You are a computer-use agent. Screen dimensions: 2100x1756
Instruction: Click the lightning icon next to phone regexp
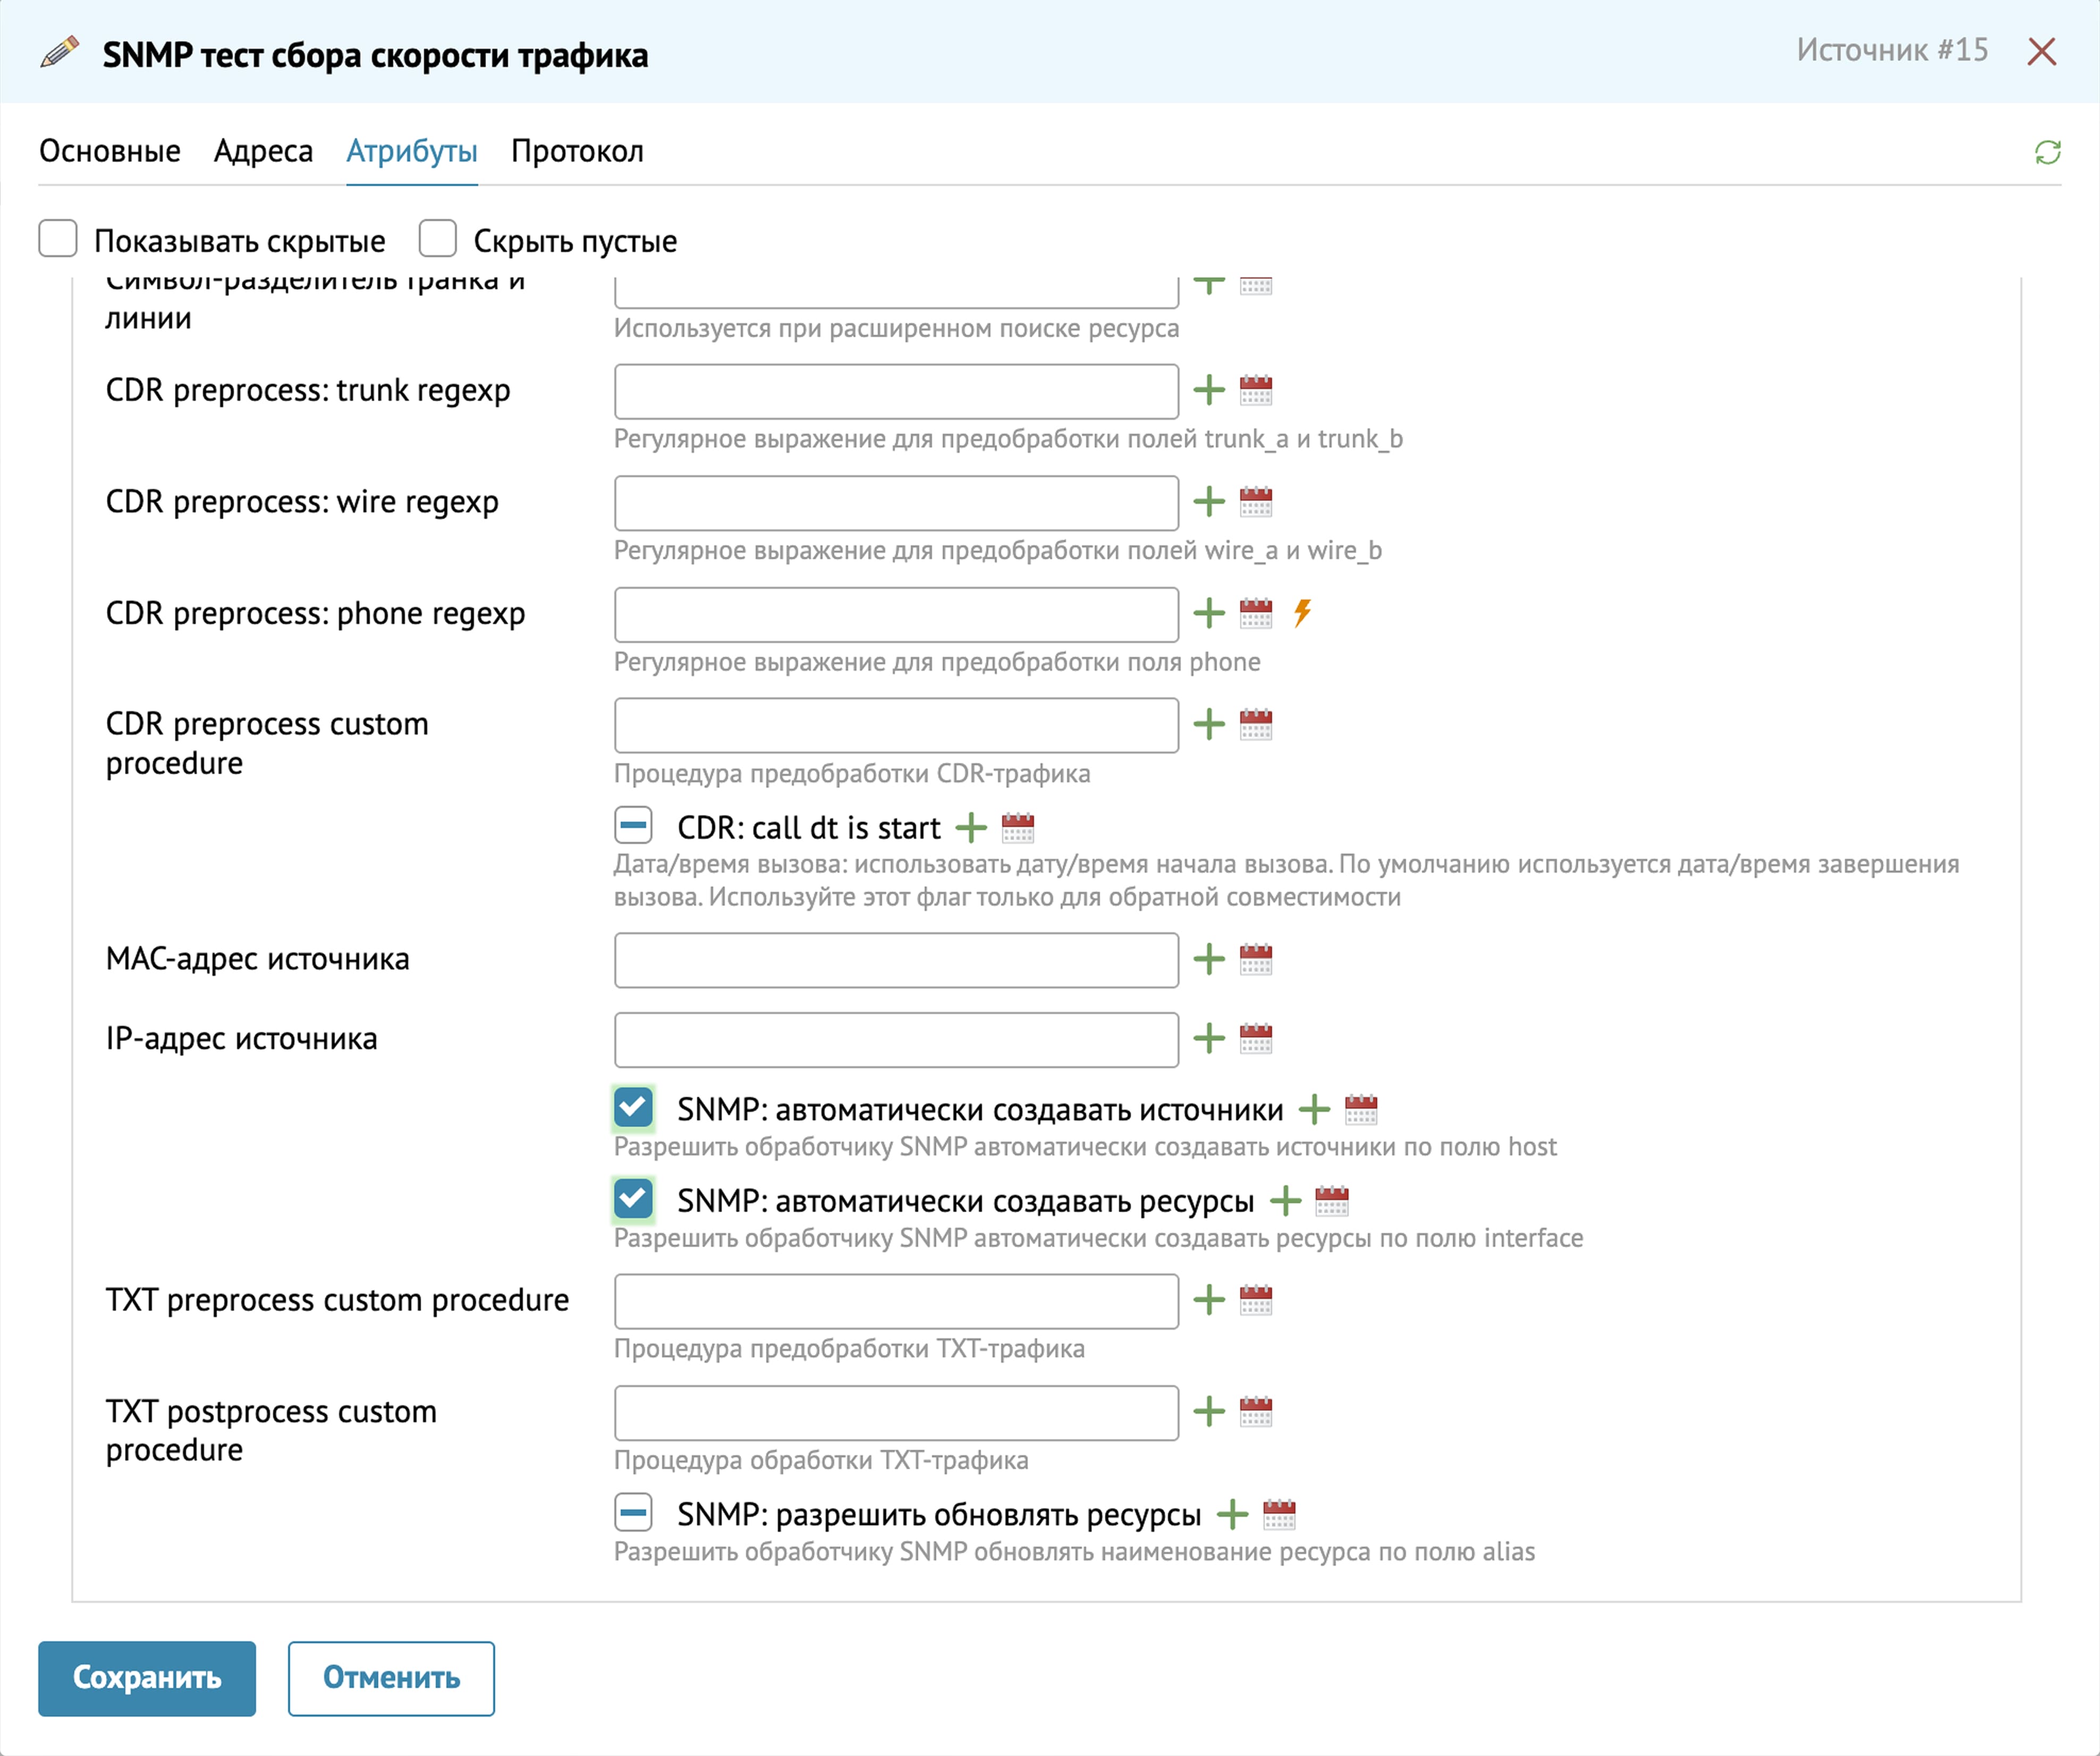pos(1301,612)
